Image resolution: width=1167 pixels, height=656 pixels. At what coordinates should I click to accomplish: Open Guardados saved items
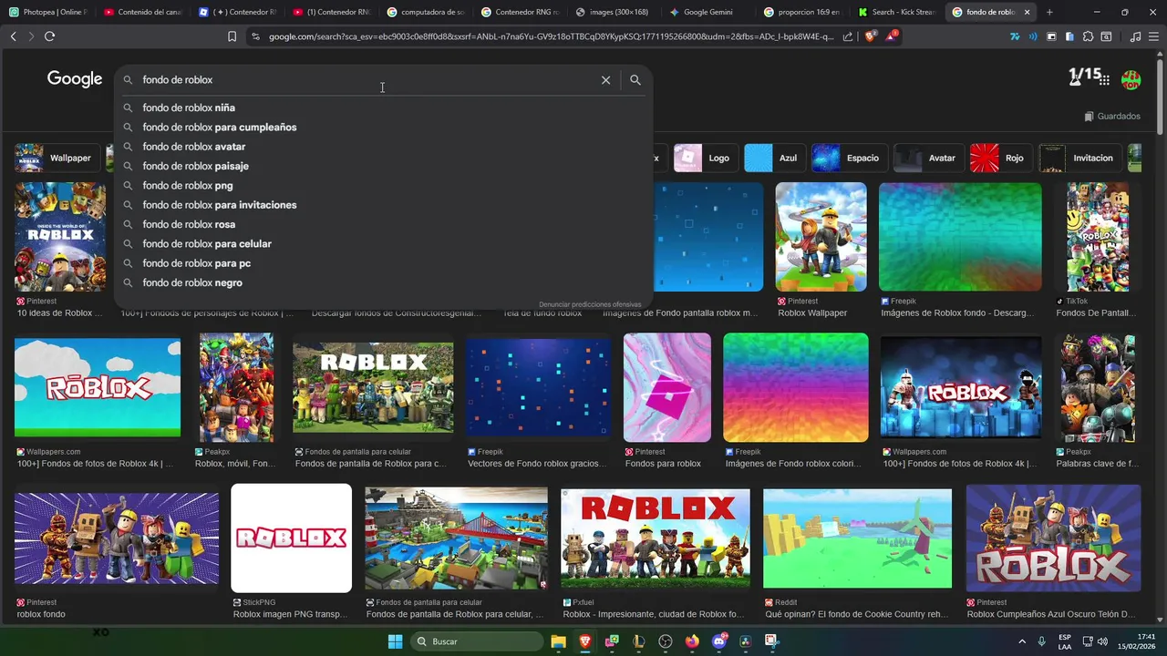[1112, 117]
